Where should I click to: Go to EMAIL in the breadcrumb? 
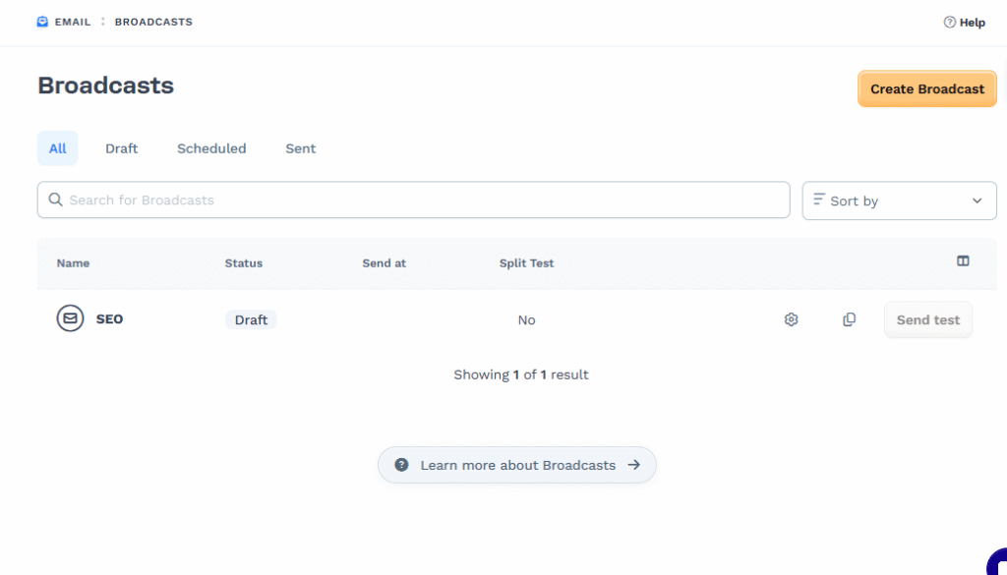(x=73, y=22)
